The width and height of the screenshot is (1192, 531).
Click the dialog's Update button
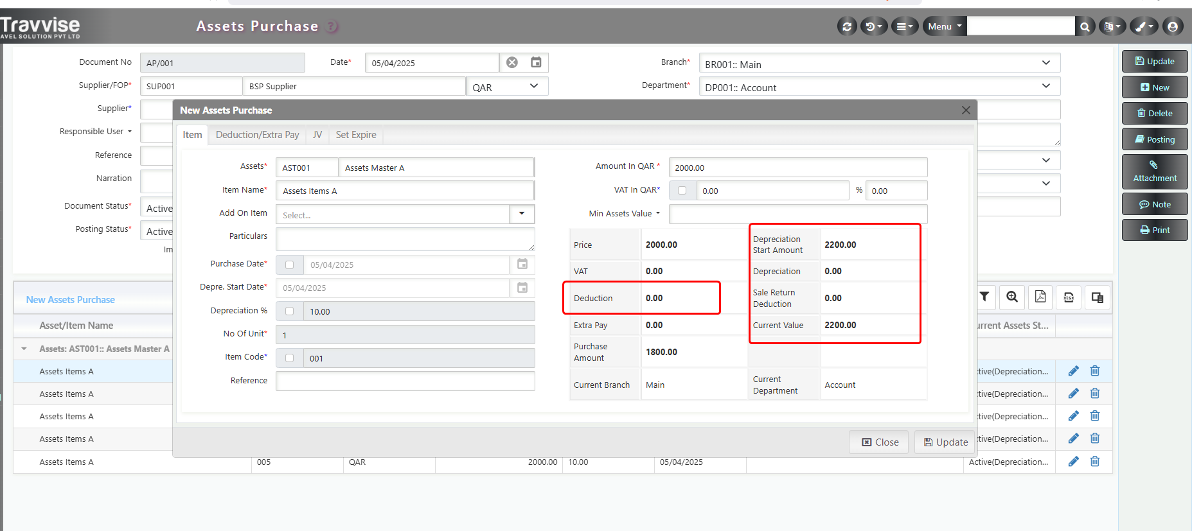[945, 442]
